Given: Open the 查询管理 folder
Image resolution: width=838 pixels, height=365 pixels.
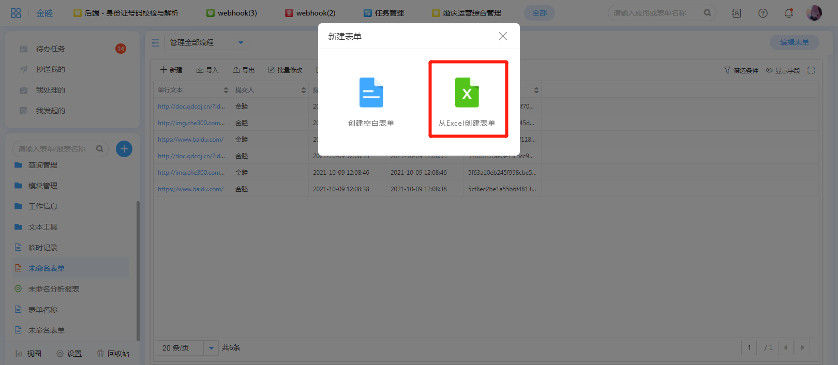Looking at the screenshot, I should pos(43,165).
